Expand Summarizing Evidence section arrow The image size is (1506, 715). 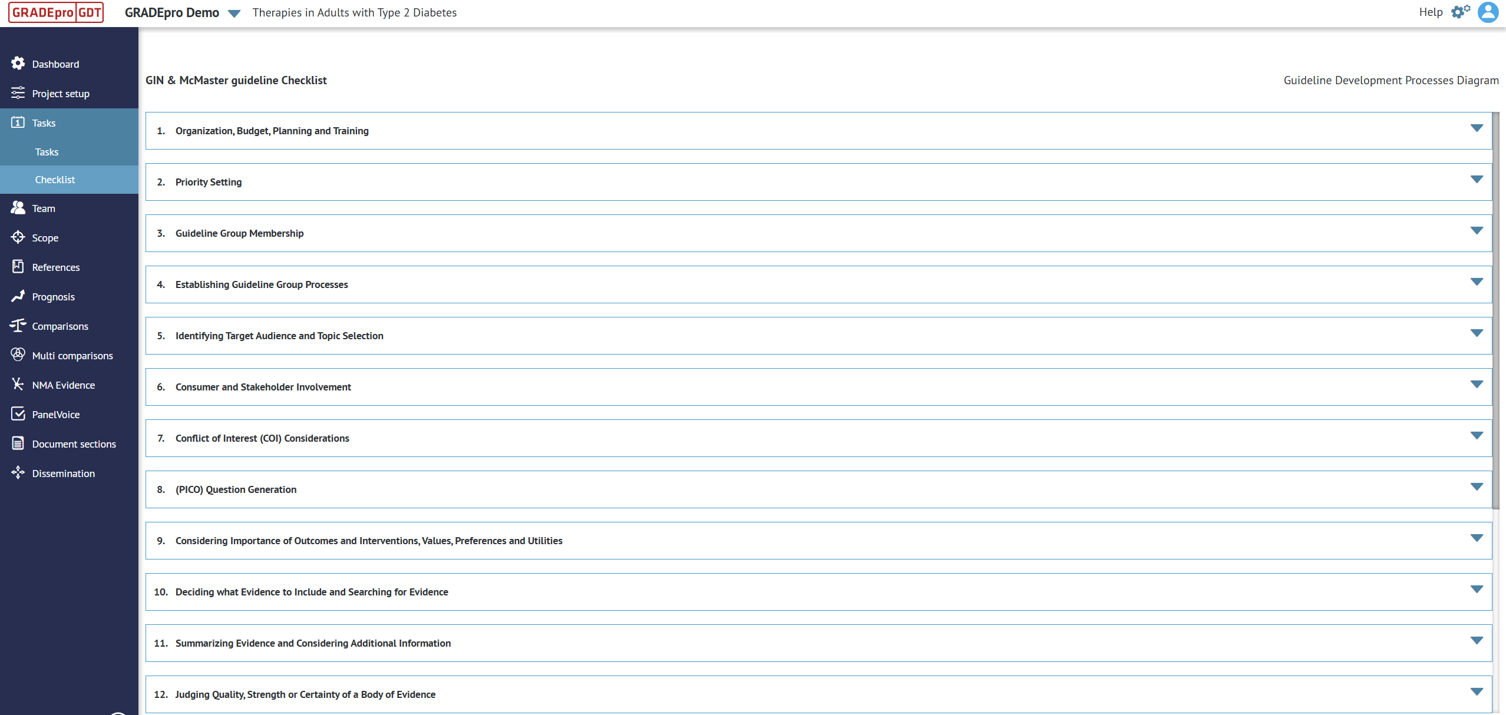[1477, 640]
